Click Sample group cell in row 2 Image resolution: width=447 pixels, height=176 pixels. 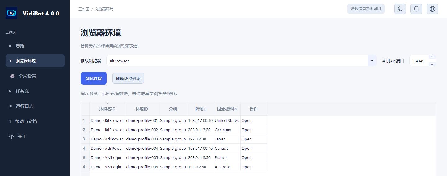173,130
